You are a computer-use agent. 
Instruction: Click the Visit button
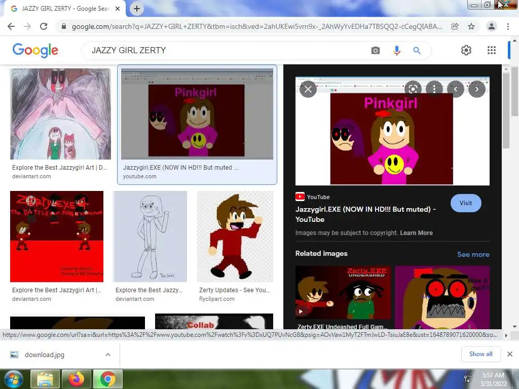coord(466,203)
